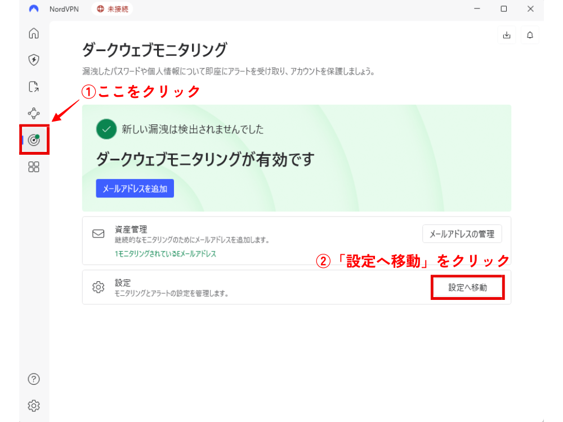Click the 設定へ移動 button
This screenshot has width=563, height=422.
pyautogui.click(x=467, y=288)
